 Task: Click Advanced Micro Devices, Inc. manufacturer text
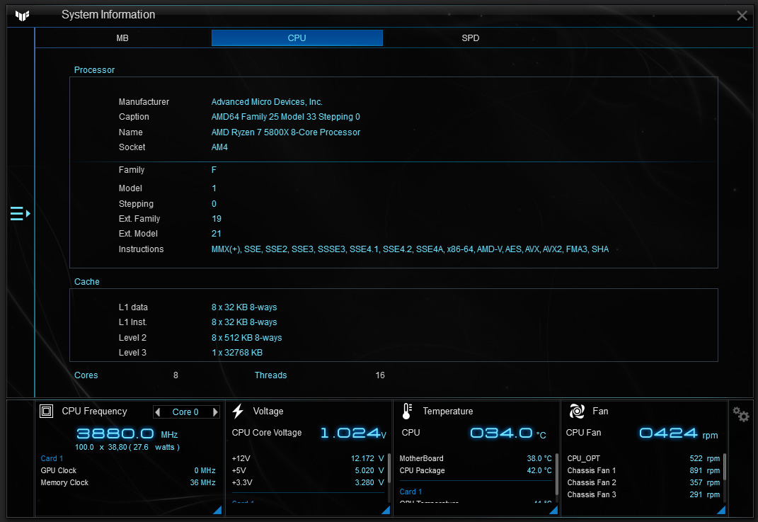(x=267, y=101)
